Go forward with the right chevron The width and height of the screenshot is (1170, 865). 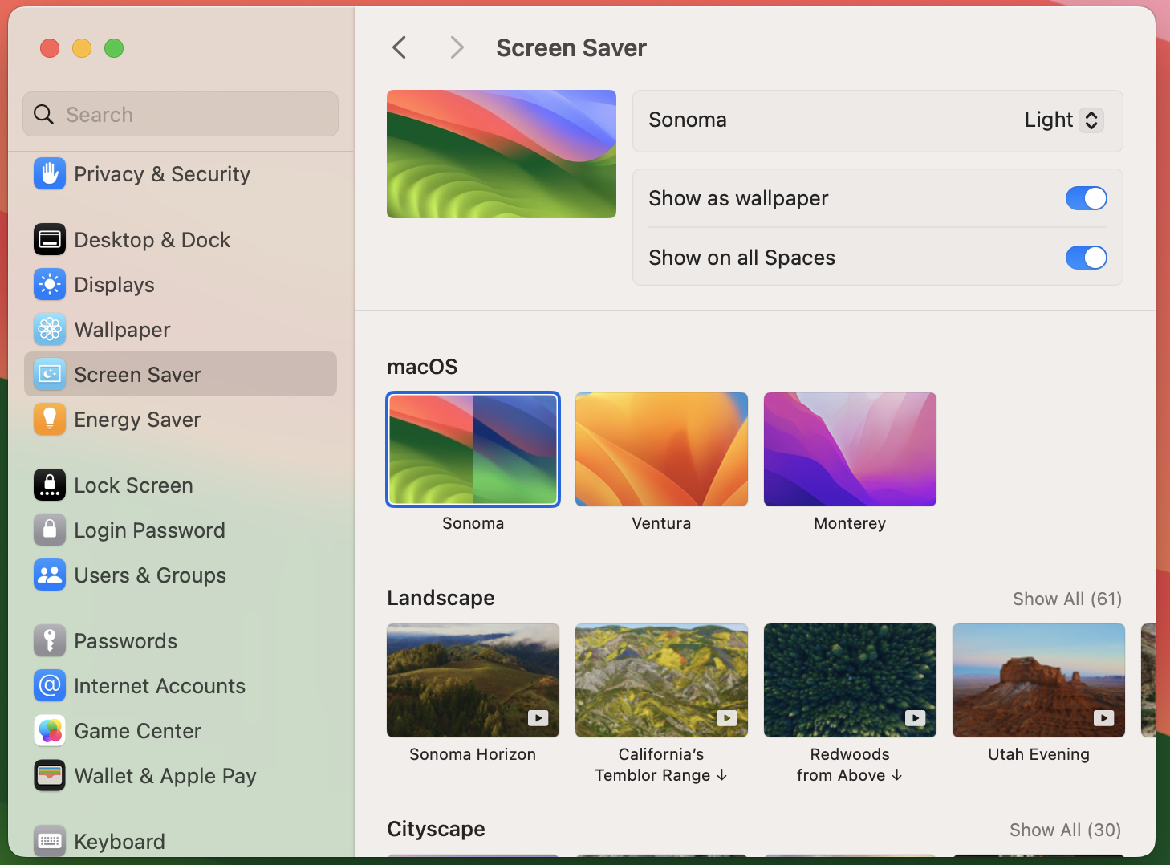click(457, 47)
